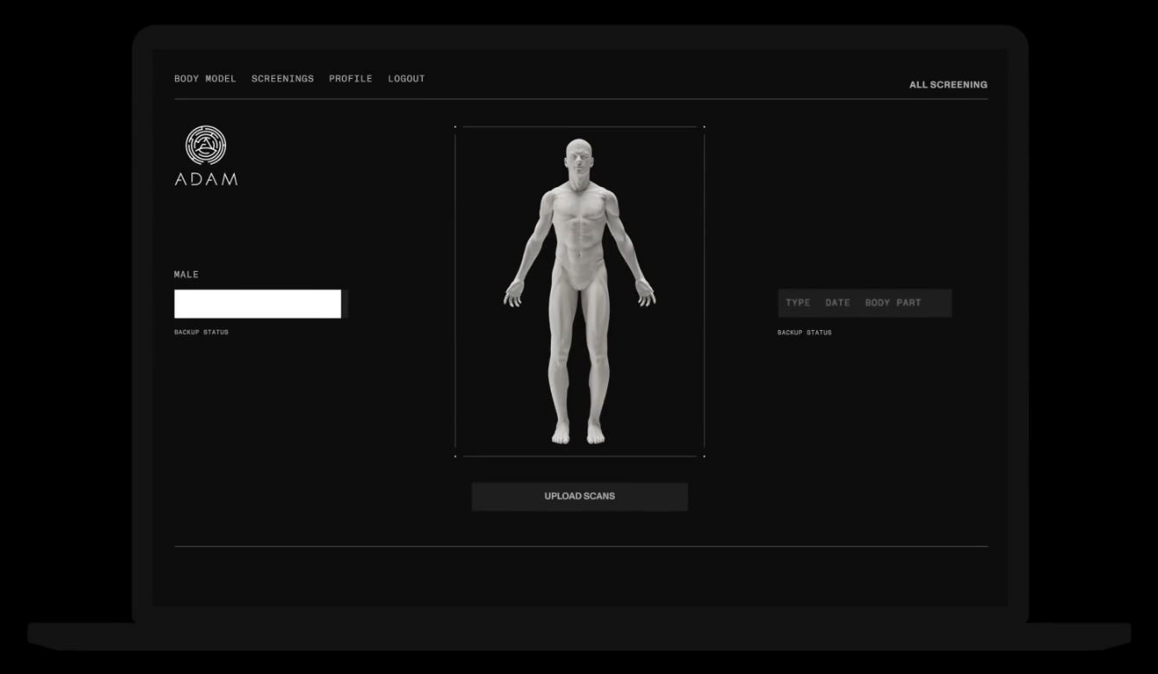The image size is (1158, 674).
Task: Click the dark end segment of the white bar
Action: (x=345, y=304)
